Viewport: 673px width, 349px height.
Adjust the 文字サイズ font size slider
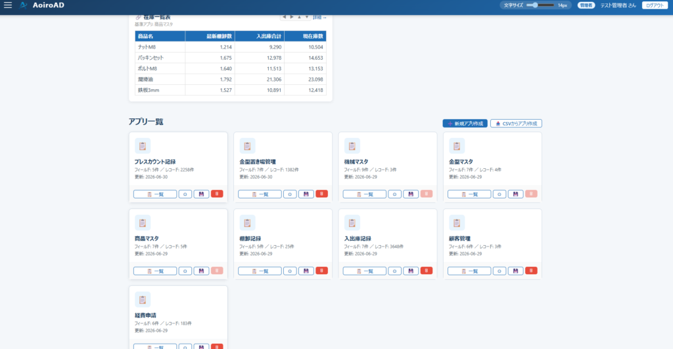(x=540, y=5)
